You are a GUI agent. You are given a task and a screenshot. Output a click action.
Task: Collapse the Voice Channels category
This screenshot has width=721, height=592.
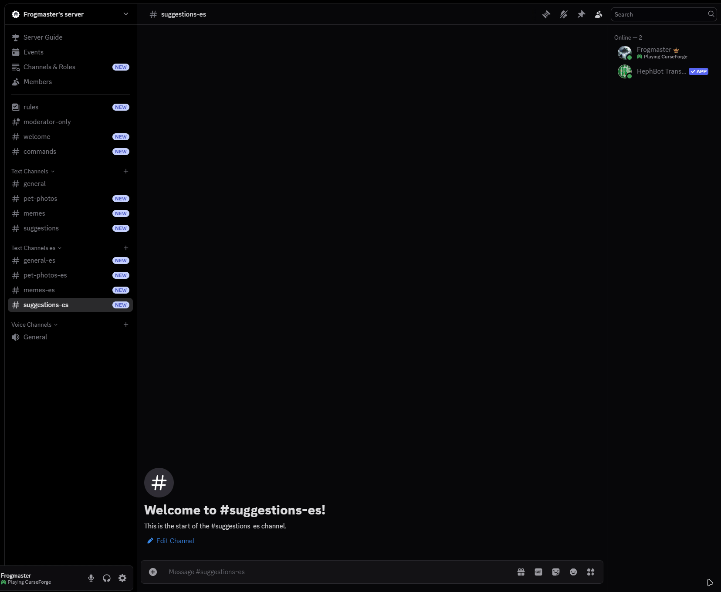(x=34, y=325)
